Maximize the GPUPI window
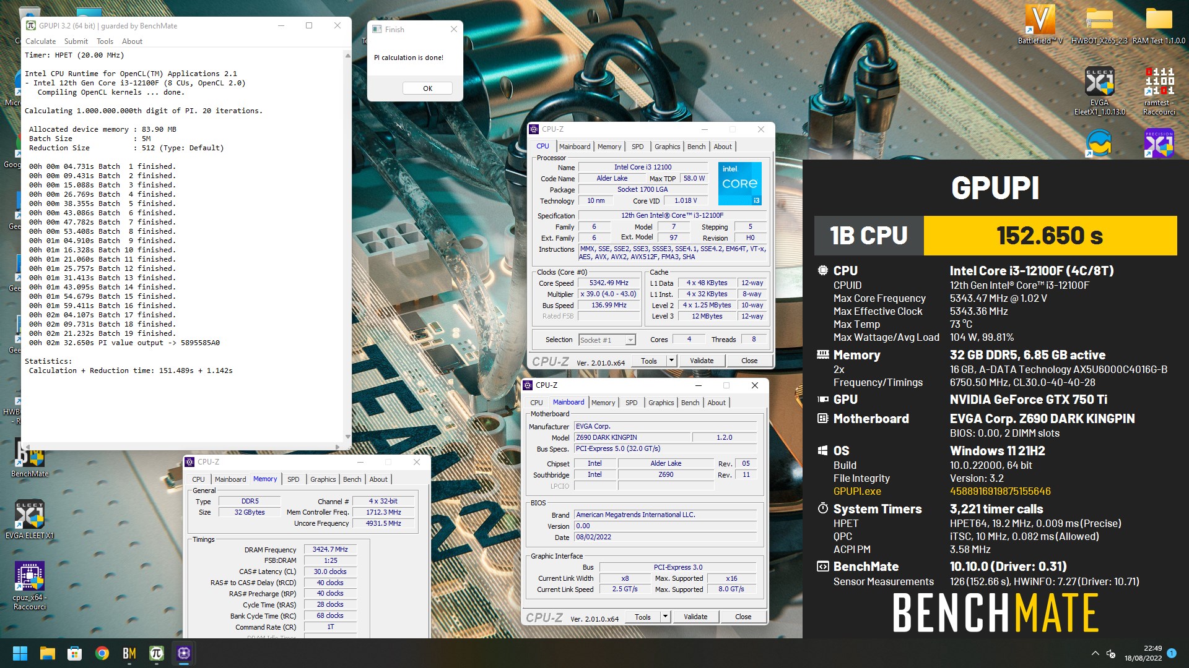 [x=308, y=25]
